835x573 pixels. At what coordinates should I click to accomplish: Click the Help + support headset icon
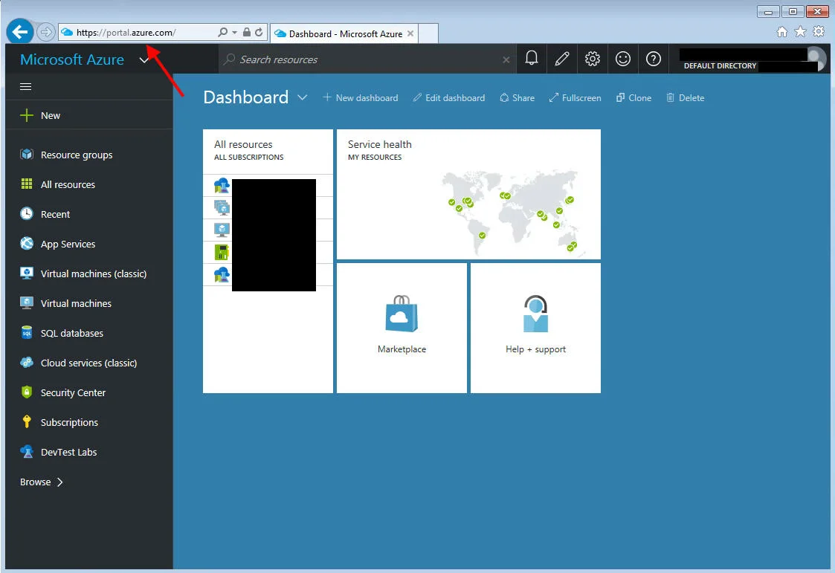(535, 314)
